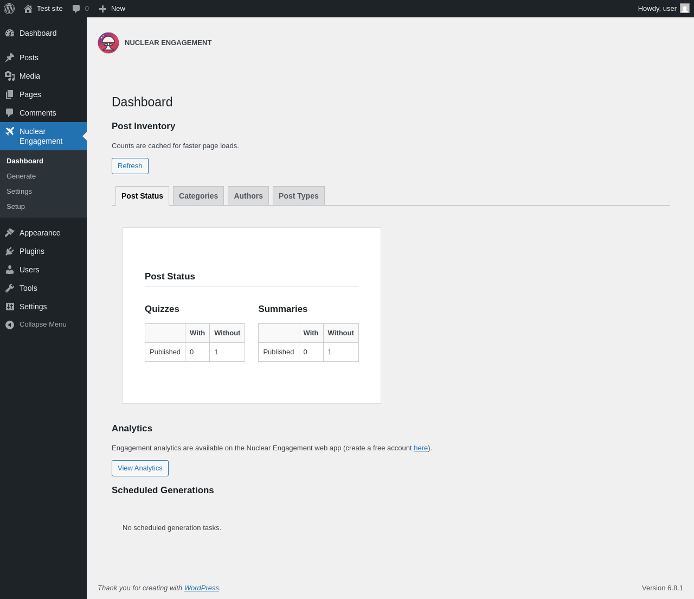Open the Generate submenu item
This screenshot has height=599, width=694.
click(x=21, y=176)
